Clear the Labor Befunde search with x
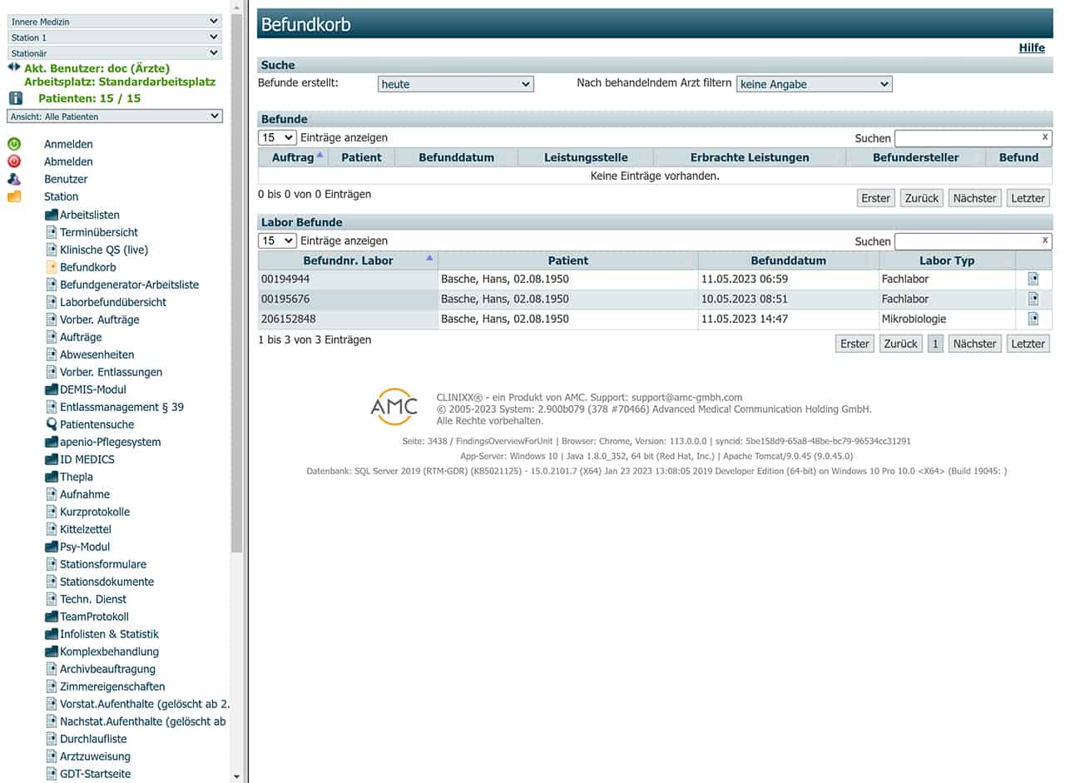The height and width of the screenshot is (783, 1065). tap(1045, 240)
